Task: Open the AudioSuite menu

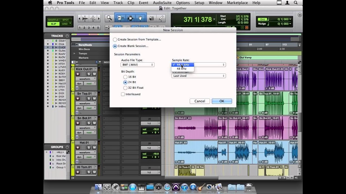Action: tap(162, 3)
